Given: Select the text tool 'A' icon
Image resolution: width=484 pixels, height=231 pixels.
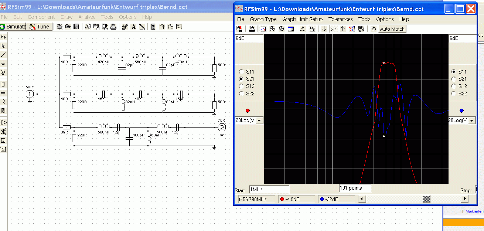Looking at the screenshot, I should pyautogui.click(x=133, y=27).
